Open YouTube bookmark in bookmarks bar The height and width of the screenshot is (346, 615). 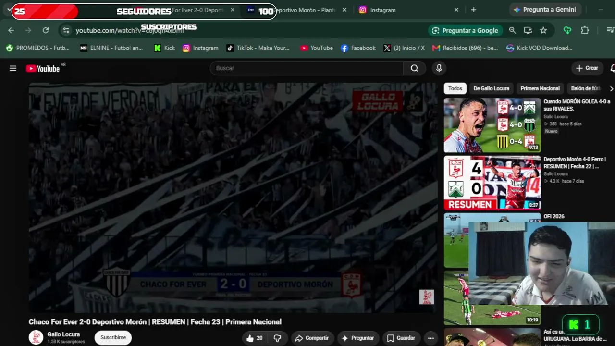point(317,48)
